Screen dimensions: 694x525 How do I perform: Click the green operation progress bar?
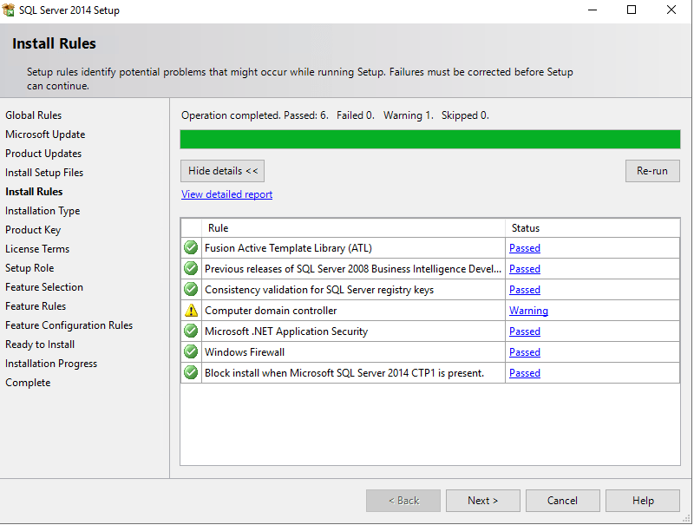[x=429, y=139]
